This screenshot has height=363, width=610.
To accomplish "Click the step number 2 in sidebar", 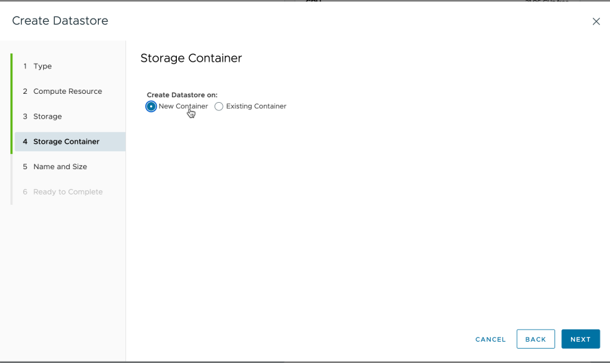I will pyautogui.click(x=25, y=91).
